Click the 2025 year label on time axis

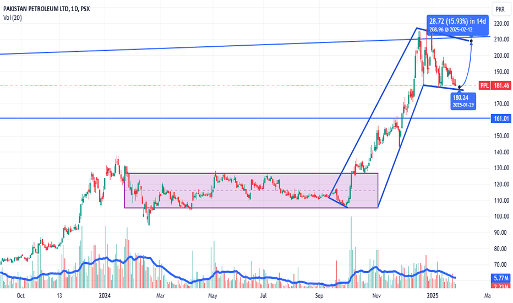(x=433, y=295)
